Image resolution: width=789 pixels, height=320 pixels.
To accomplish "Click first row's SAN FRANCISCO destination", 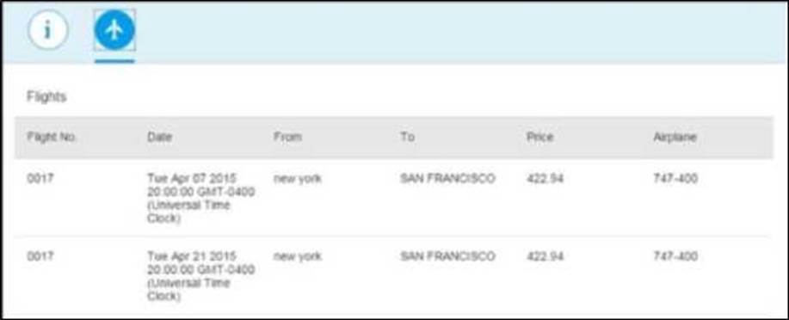I will pos(447,179).
